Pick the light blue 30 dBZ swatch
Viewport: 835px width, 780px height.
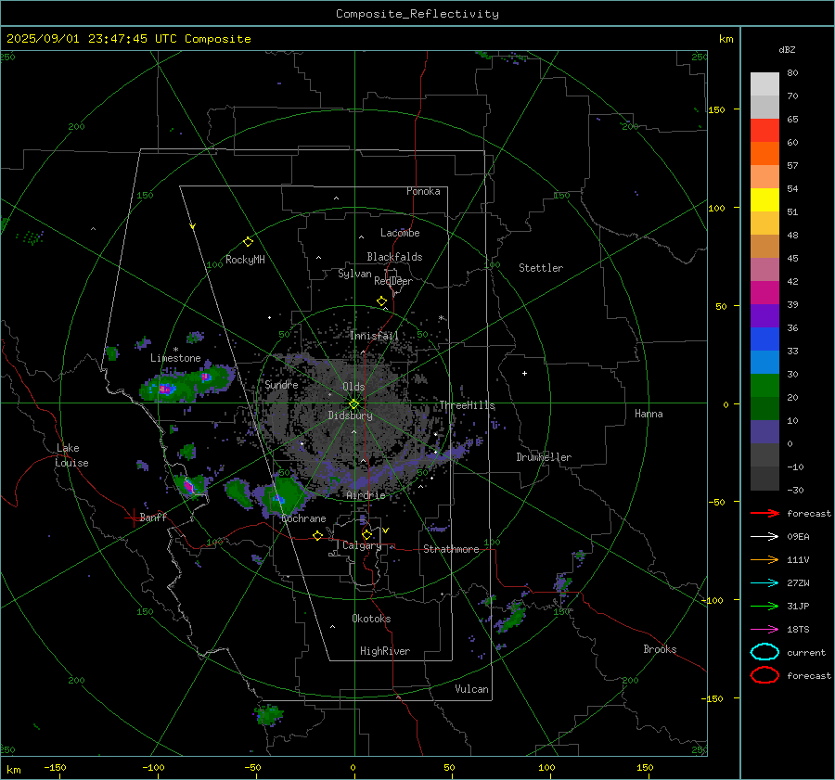point(764,362)
